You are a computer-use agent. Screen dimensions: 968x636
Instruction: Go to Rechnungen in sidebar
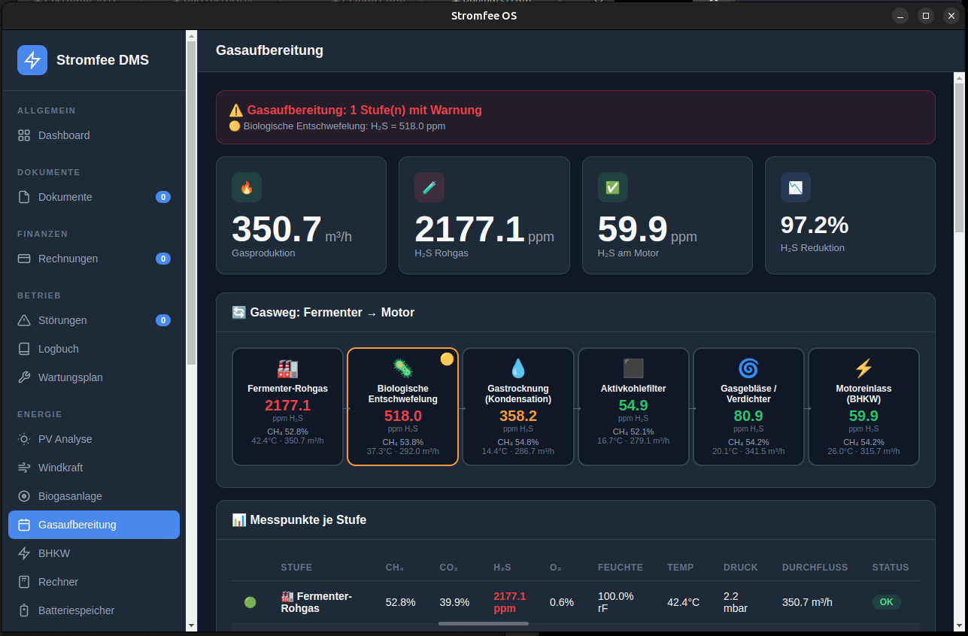[x=68, y=259]
